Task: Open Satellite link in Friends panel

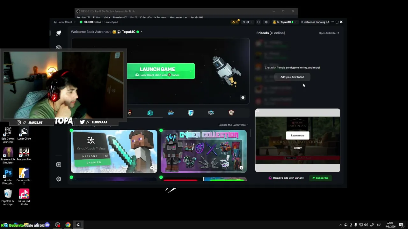Action: tap(329, 33)
